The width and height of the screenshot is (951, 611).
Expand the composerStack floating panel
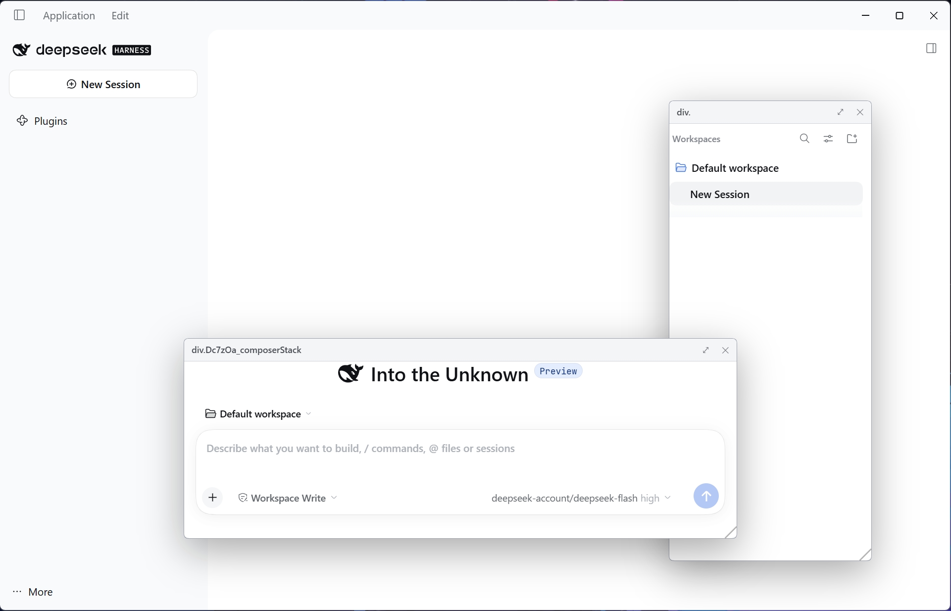click(706, 350)
